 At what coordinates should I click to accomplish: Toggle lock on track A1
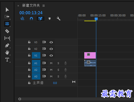[29, 63]
